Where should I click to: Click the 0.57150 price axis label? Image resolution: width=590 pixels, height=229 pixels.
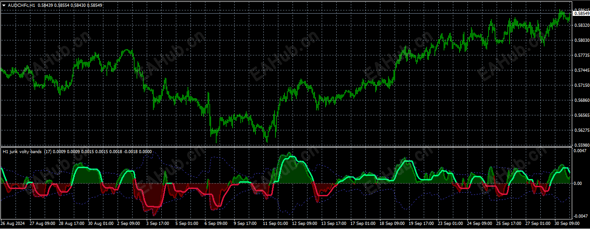click(x=581, y=85)
